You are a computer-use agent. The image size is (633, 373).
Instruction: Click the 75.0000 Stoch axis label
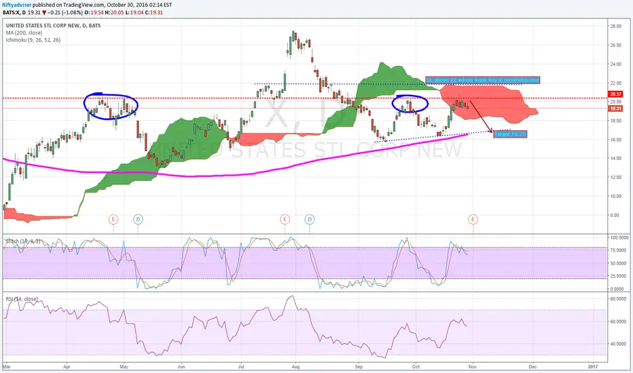(619, 250)
